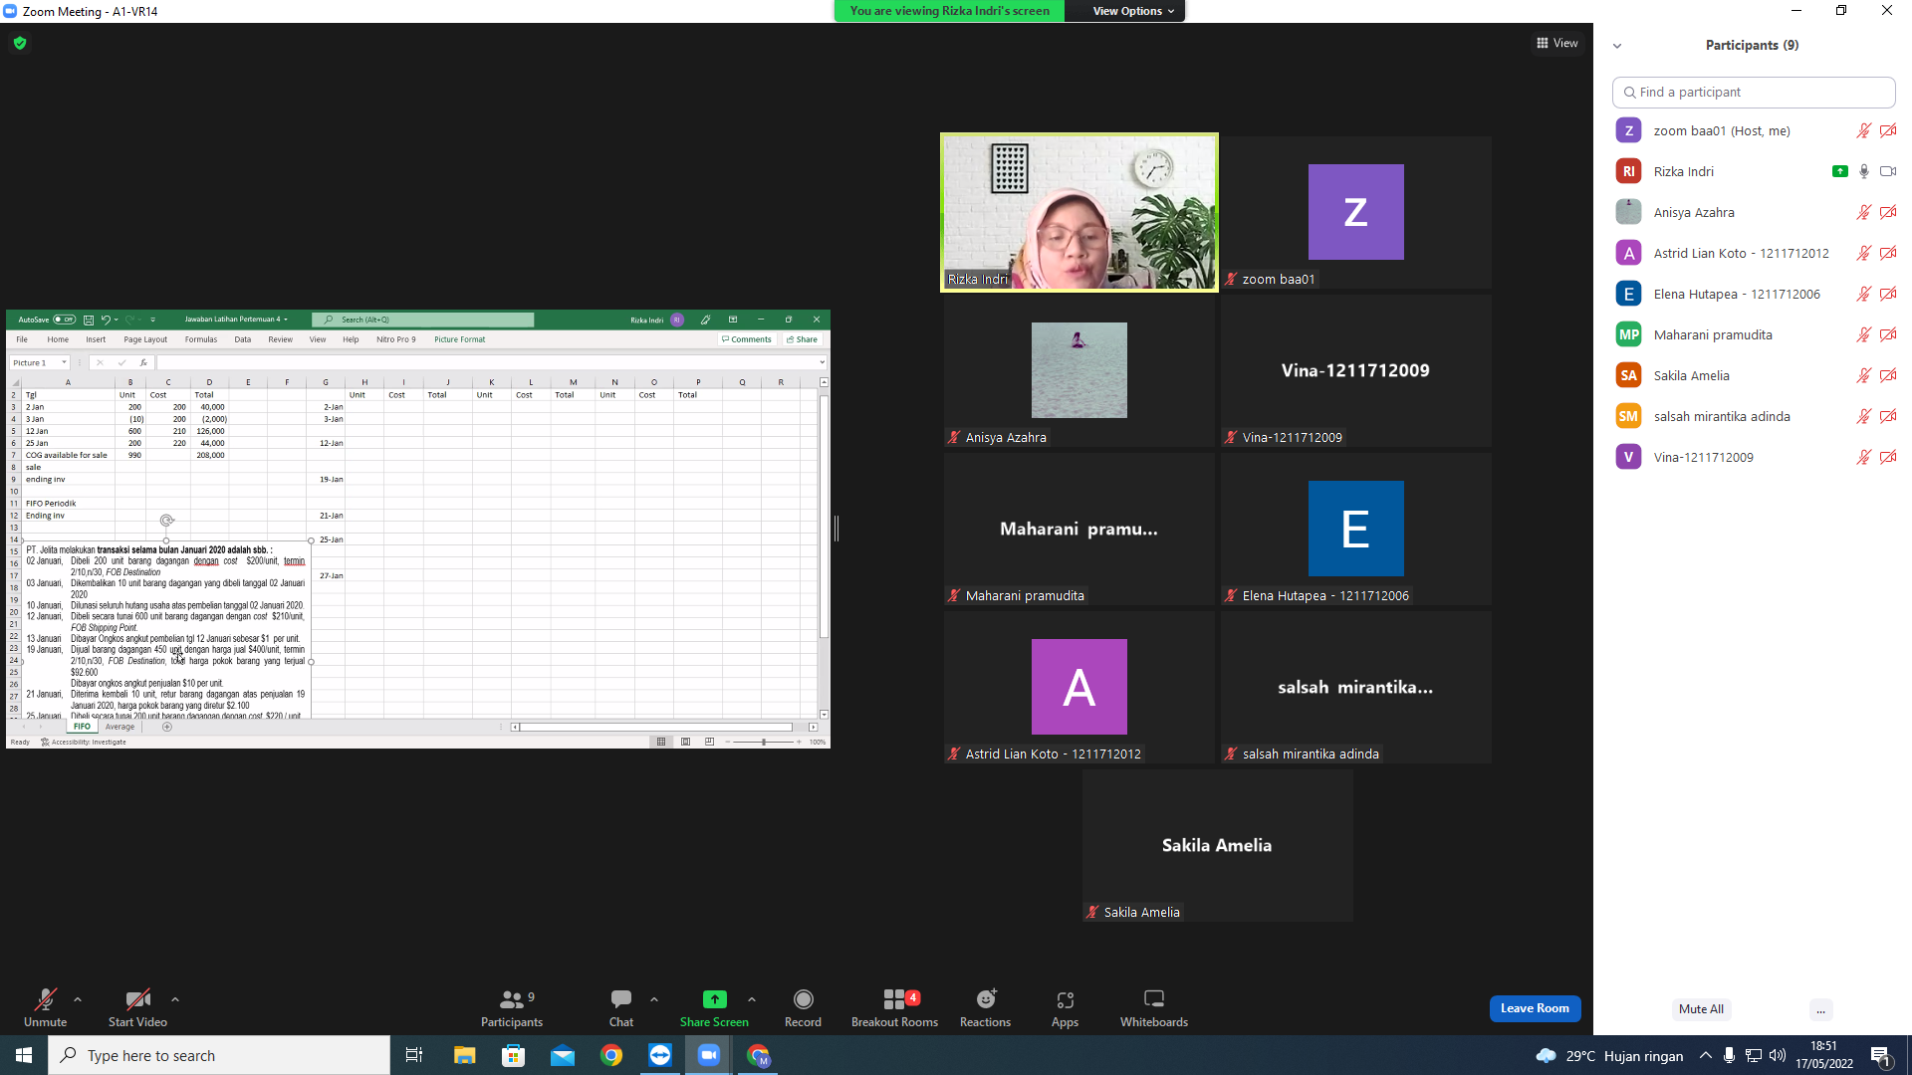The height and width of the screenshot is (1075, 1912).
Task: Click the Windows taskbar search box
Action: pos(219,1055)
